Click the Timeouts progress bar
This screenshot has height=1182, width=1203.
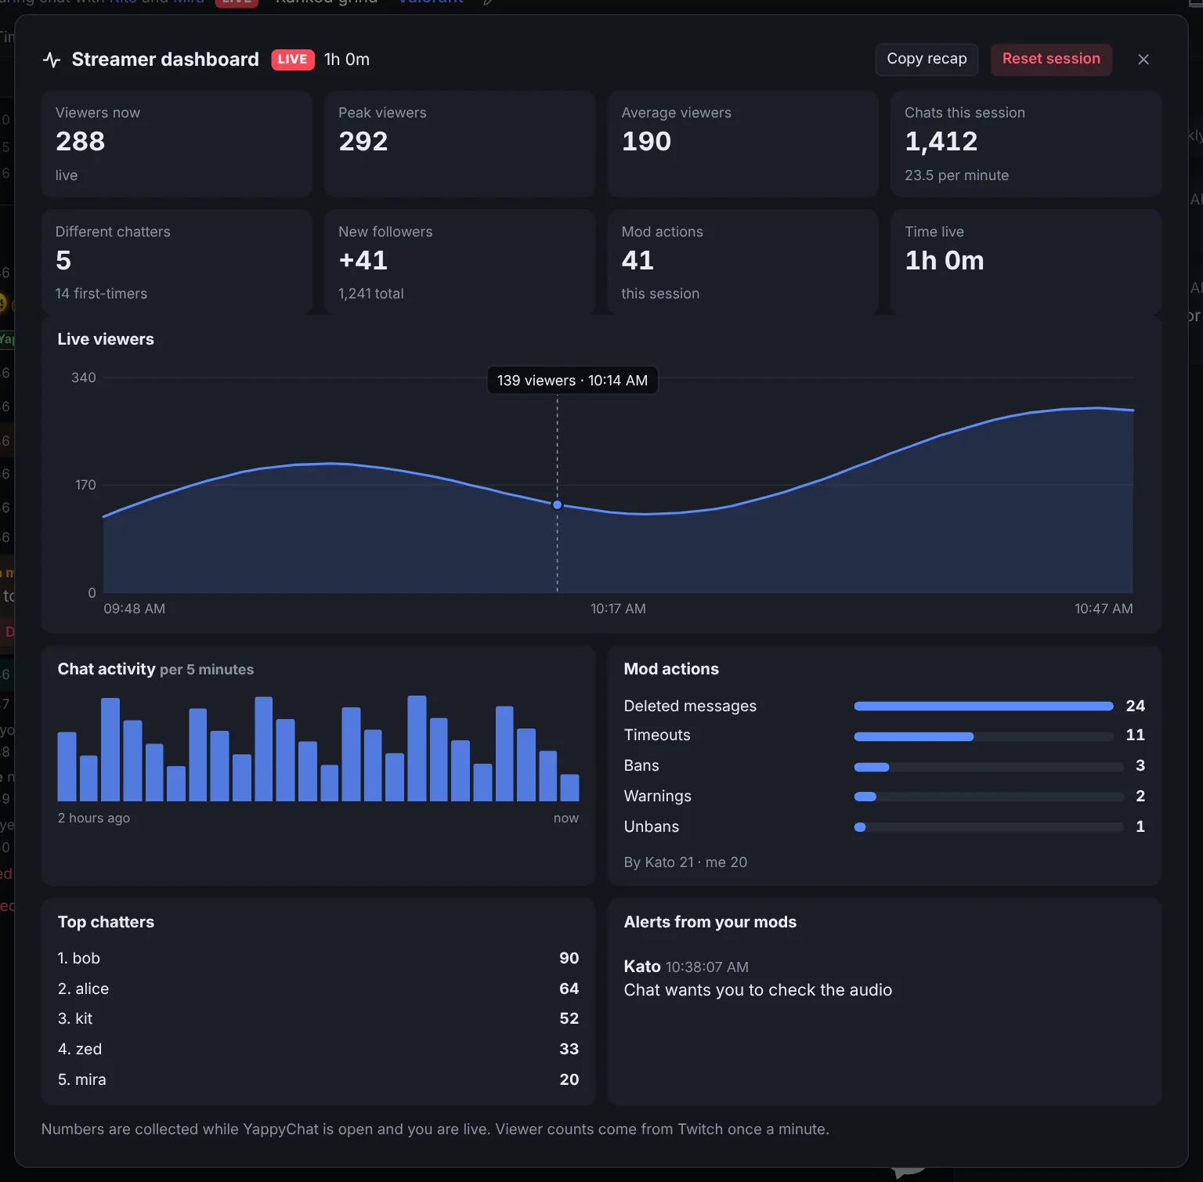[x=984, y=736]
